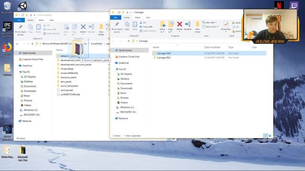Switch to details view in Carnage window status bar
The width and height of the screenshot is (305, 171).
pos(265,136)
